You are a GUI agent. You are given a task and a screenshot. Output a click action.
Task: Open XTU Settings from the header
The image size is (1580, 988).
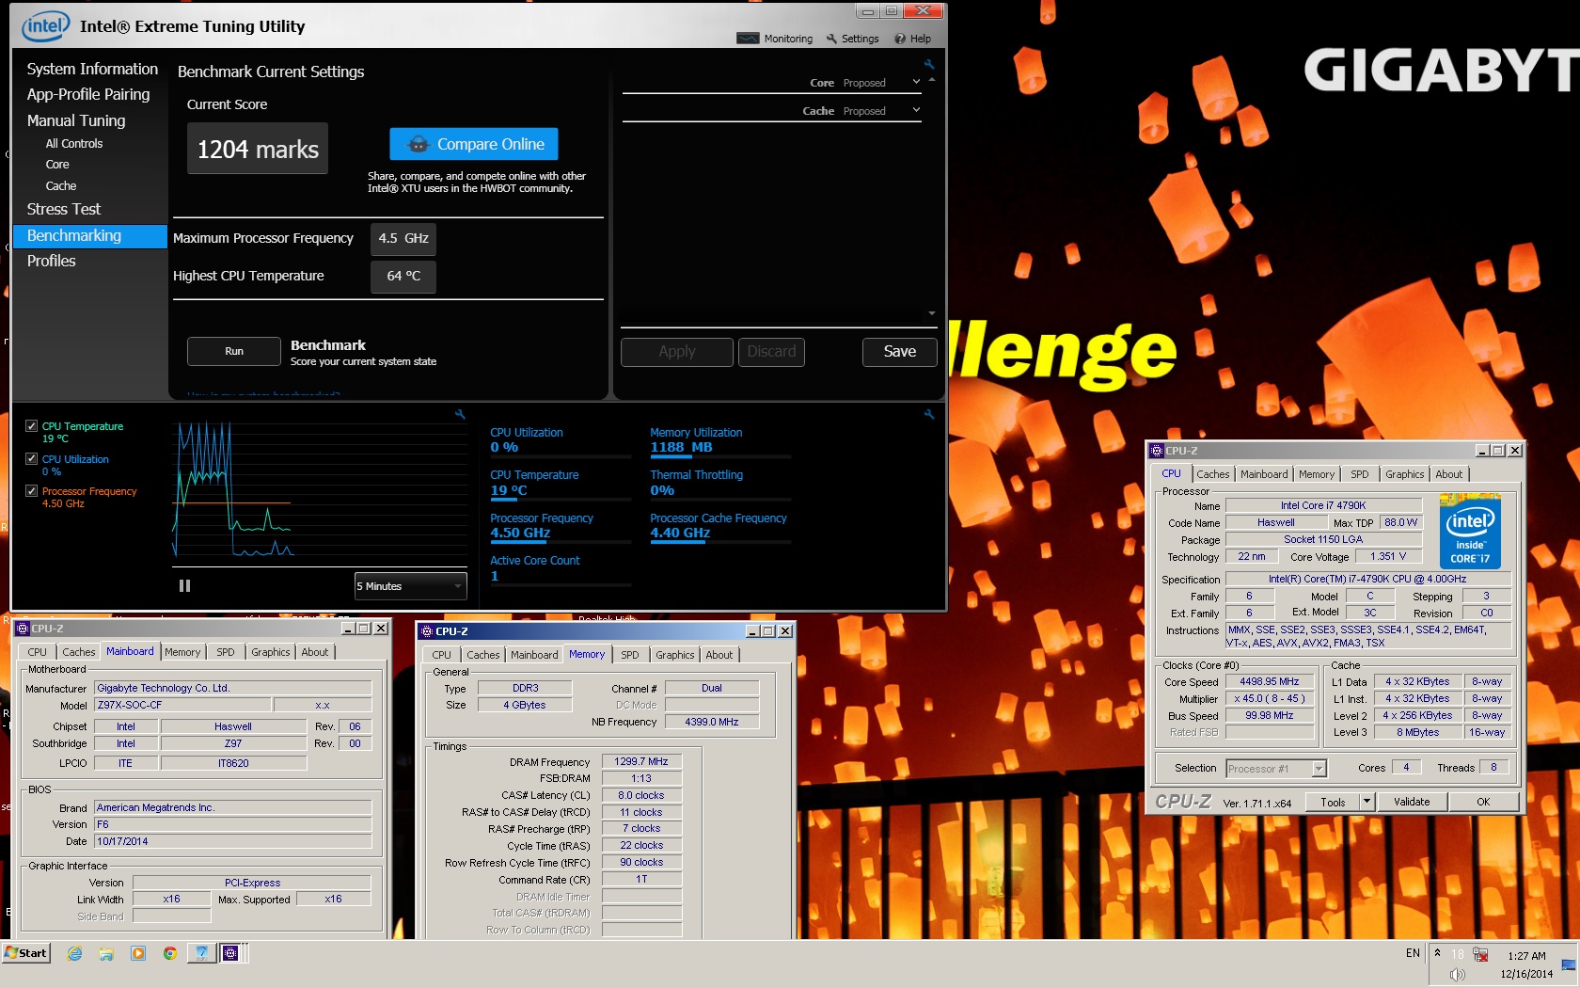pyautogui.click(x=852, y=39)
